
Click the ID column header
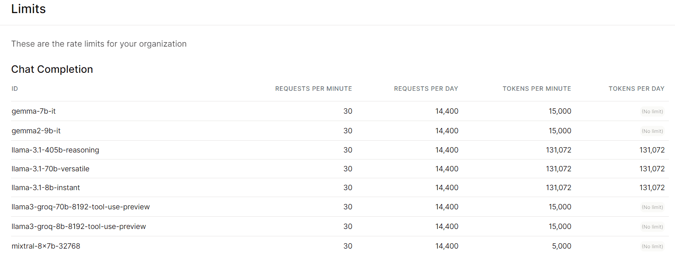pos(15,89)
